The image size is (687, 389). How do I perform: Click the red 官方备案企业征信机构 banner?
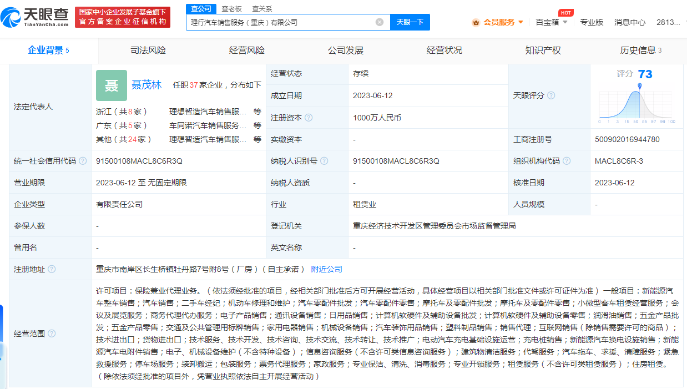[123, 17]
